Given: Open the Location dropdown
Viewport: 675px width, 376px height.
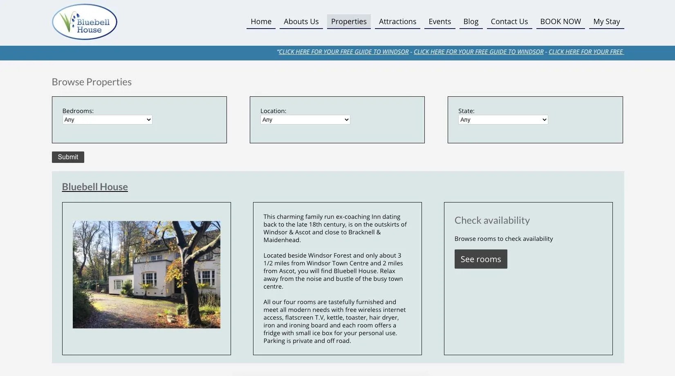Looking at the screenshot, I should [305, 120].
